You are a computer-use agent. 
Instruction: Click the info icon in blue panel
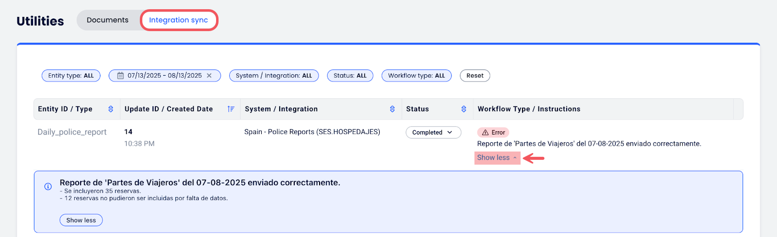click(48, 186)
